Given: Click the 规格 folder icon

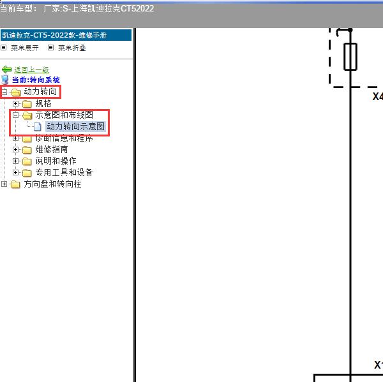Looking at the screenshot, I should click(x=27, y=104).
